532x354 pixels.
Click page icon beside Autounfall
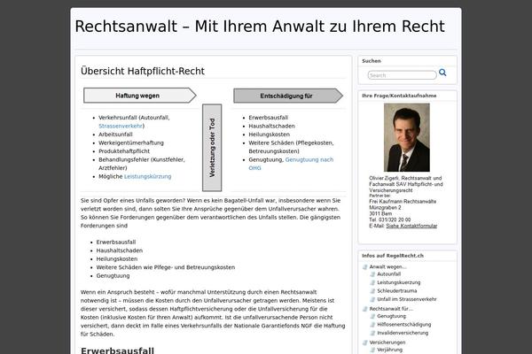(372, 274)
